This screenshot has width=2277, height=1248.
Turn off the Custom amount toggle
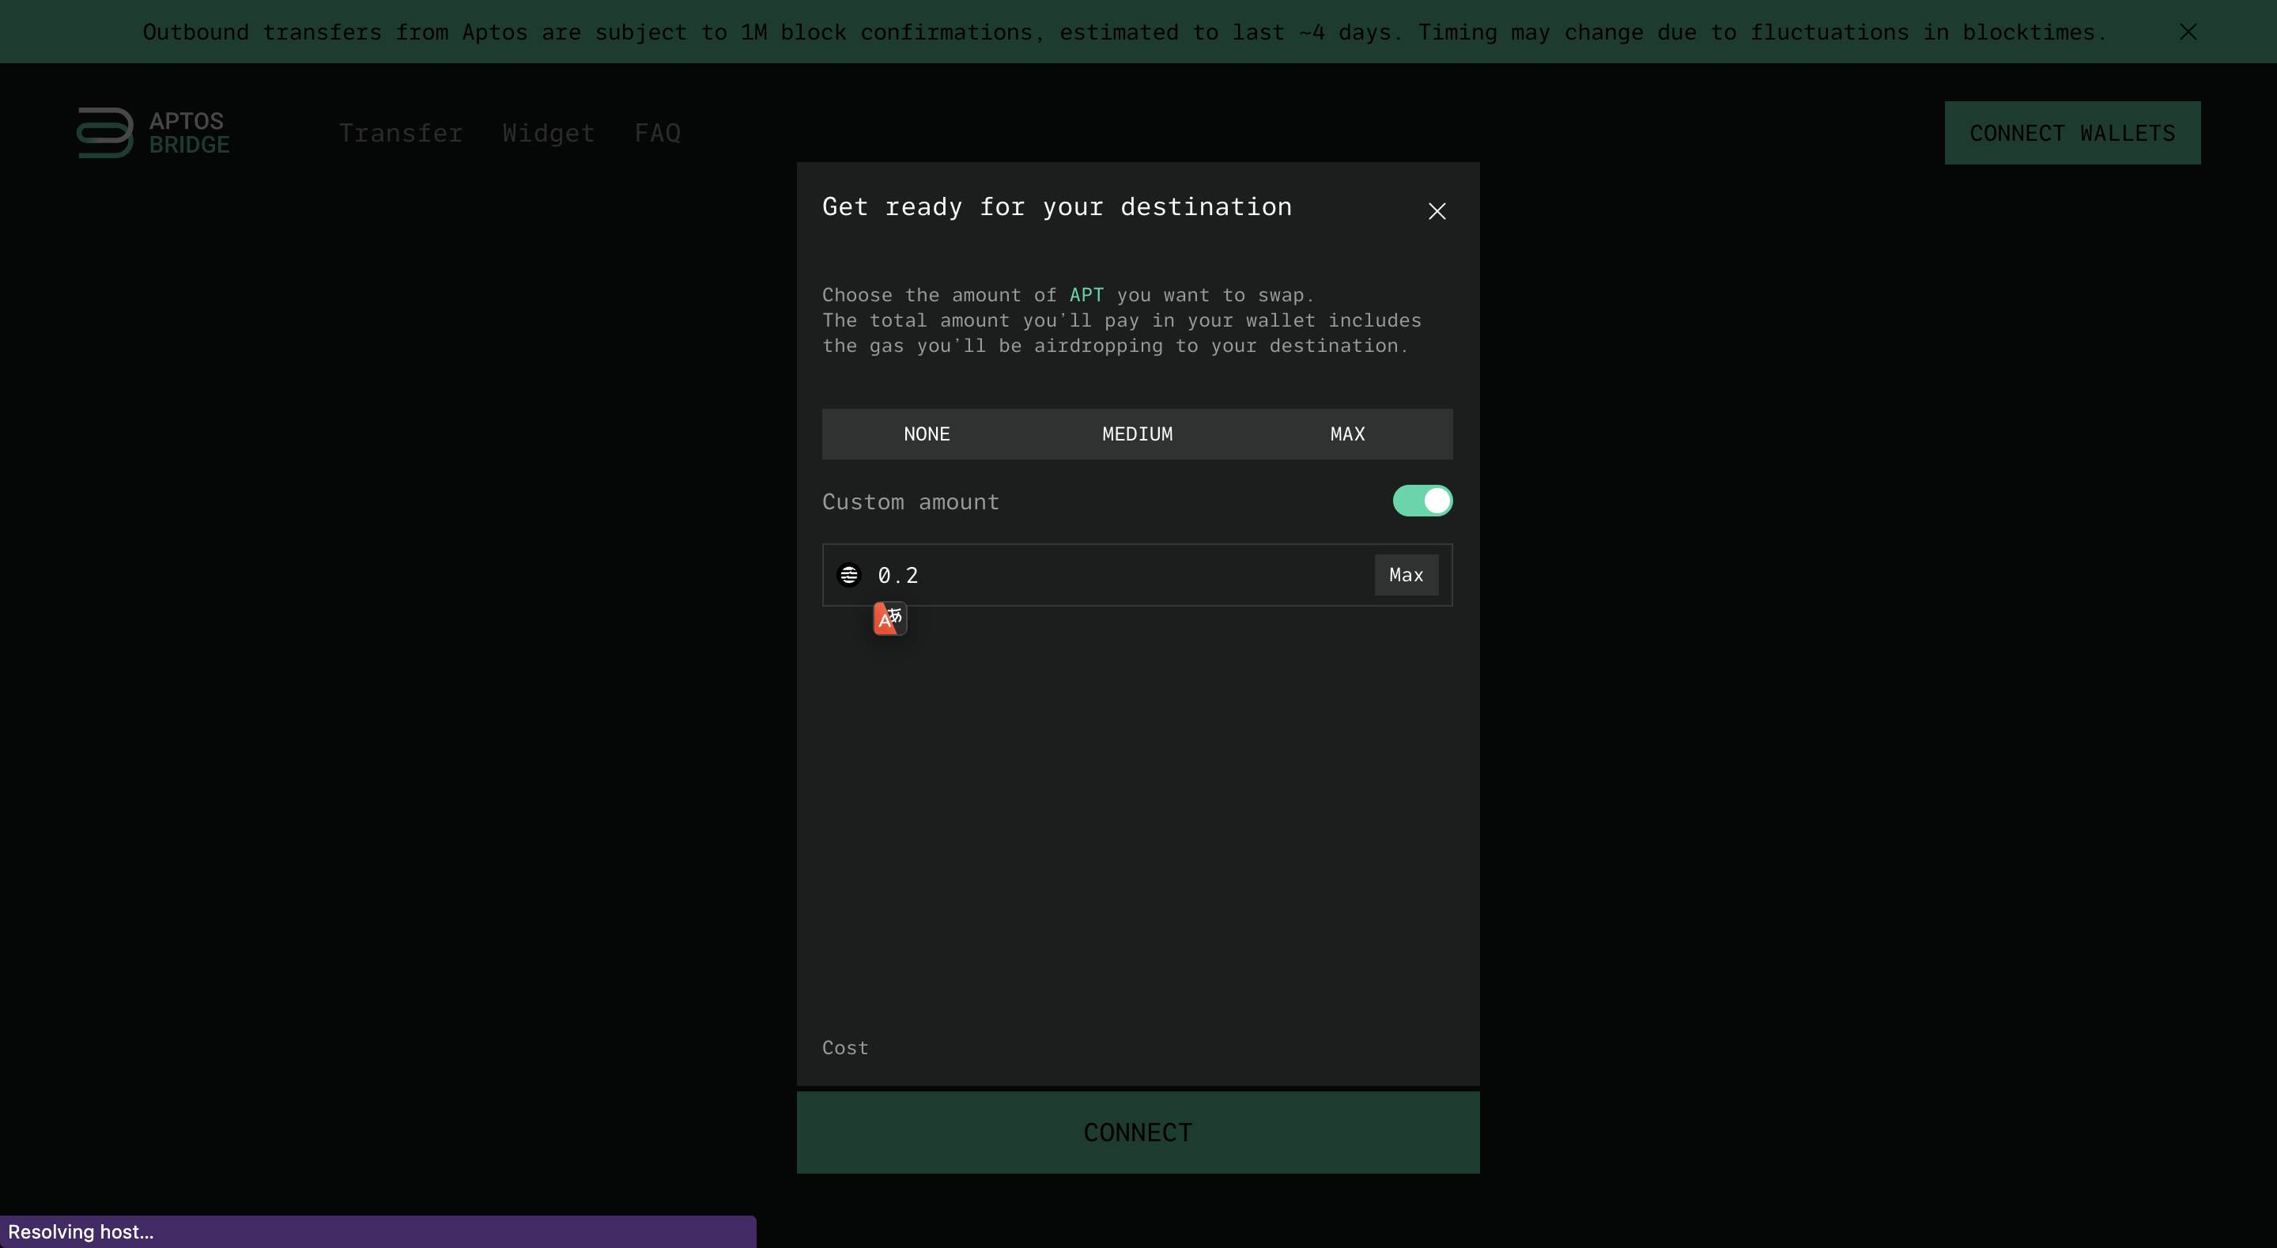(1422, 501)
